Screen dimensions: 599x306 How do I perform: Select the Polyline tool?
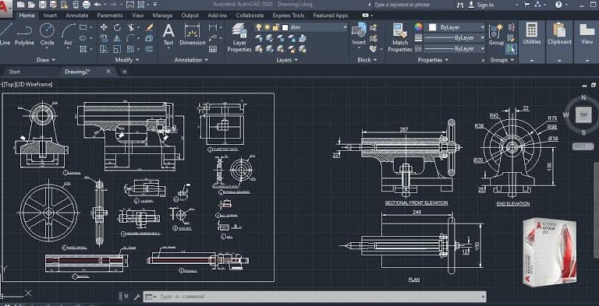coord(24,34)
